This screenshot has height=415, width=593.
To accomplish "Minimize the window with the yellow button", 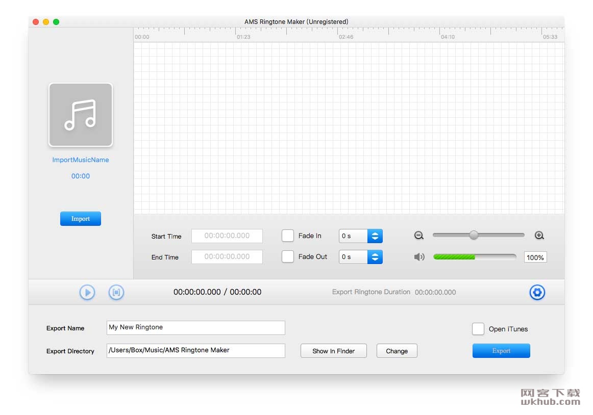I will [x=46, y=22].
